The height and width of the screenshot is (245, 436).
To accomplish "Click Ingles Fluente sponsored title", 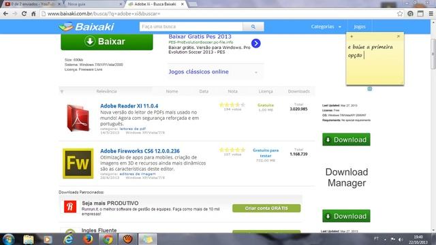I will tap(99, 230).
